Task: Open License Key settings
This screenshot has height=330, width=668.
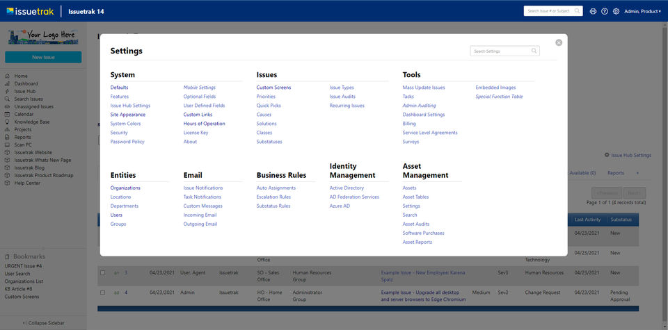Action: coord(196,133)
